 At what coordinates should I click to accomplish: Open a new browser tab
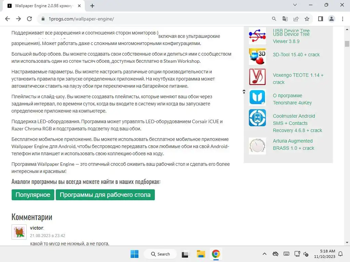[x=92, y=6]
